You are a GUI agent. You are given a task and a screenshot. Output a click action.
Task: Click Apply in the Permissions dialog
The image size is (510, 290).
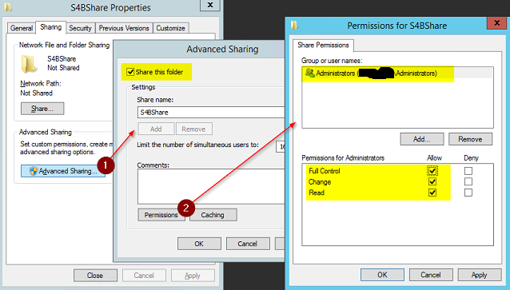480,275
